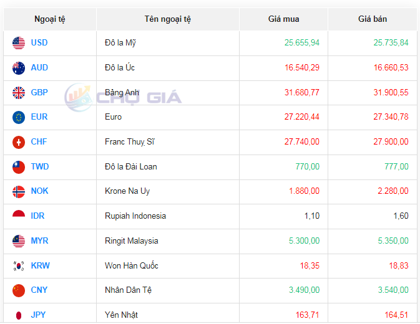Click the European Union flag icon
This screenshot has height=324, width=420.
pos(19,117)
